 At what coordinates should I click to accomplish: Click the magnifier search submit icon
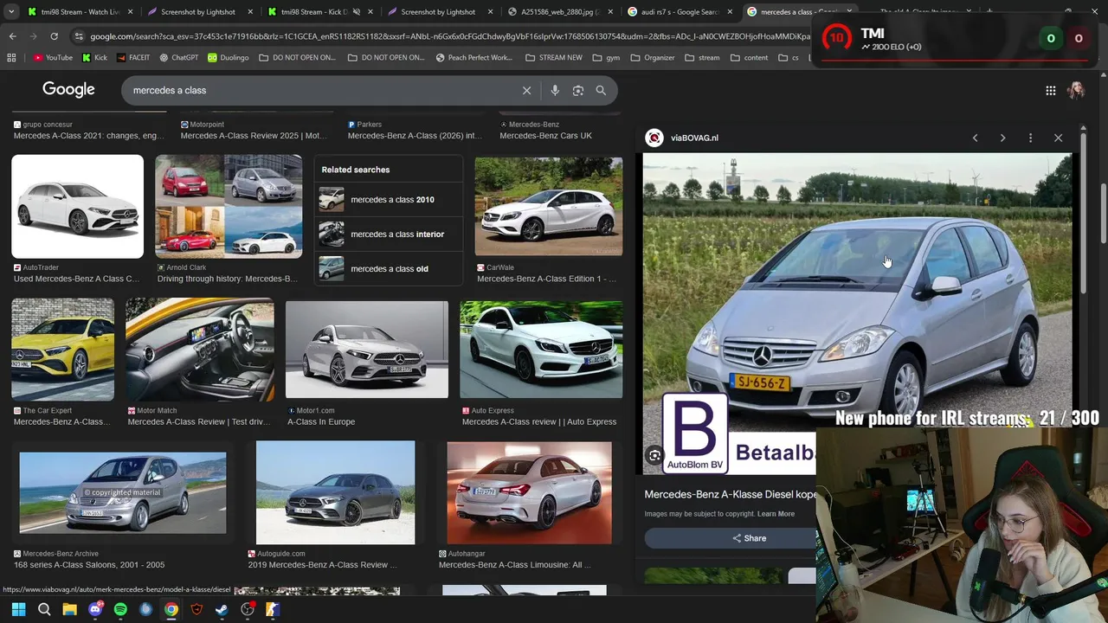click(601, 90)
